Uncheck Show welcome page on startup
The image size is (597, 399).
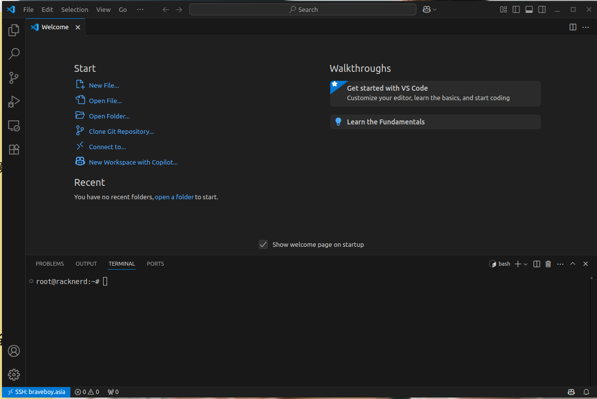pyautogui.click(x=263, y=244)
